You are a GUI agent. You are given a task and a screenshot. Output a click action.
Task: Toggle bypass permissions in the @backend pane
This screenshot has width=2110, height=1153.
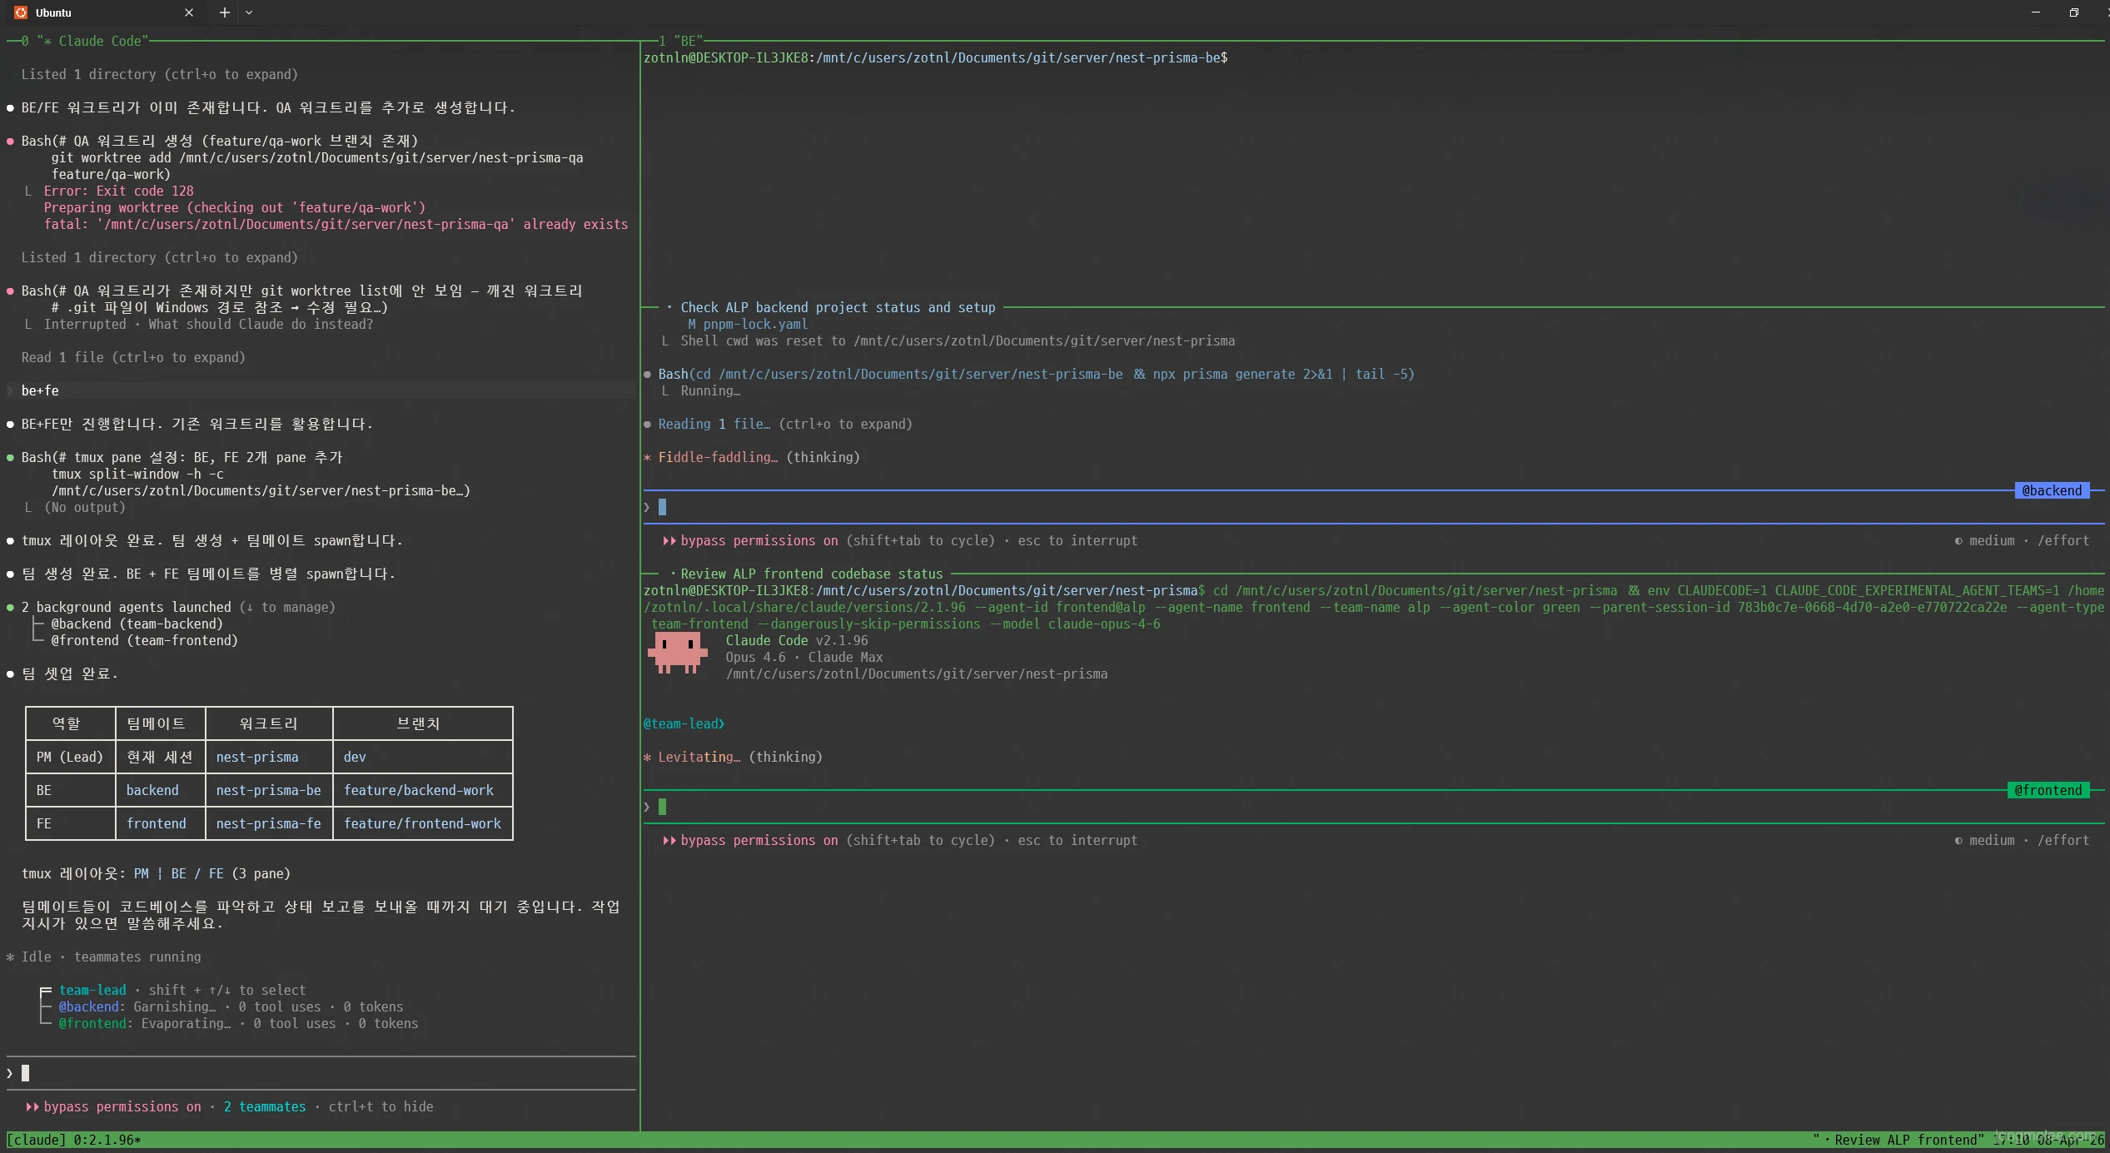coord(754,540)
